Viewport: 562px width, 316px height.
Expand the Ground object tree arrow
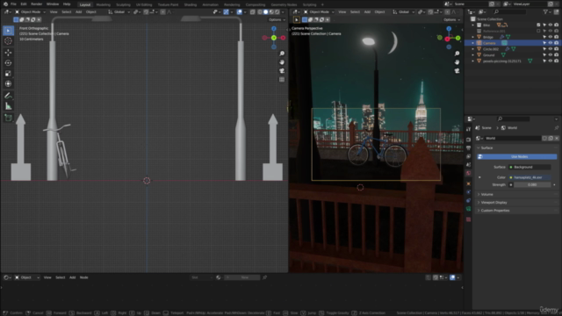click(473, 55)
